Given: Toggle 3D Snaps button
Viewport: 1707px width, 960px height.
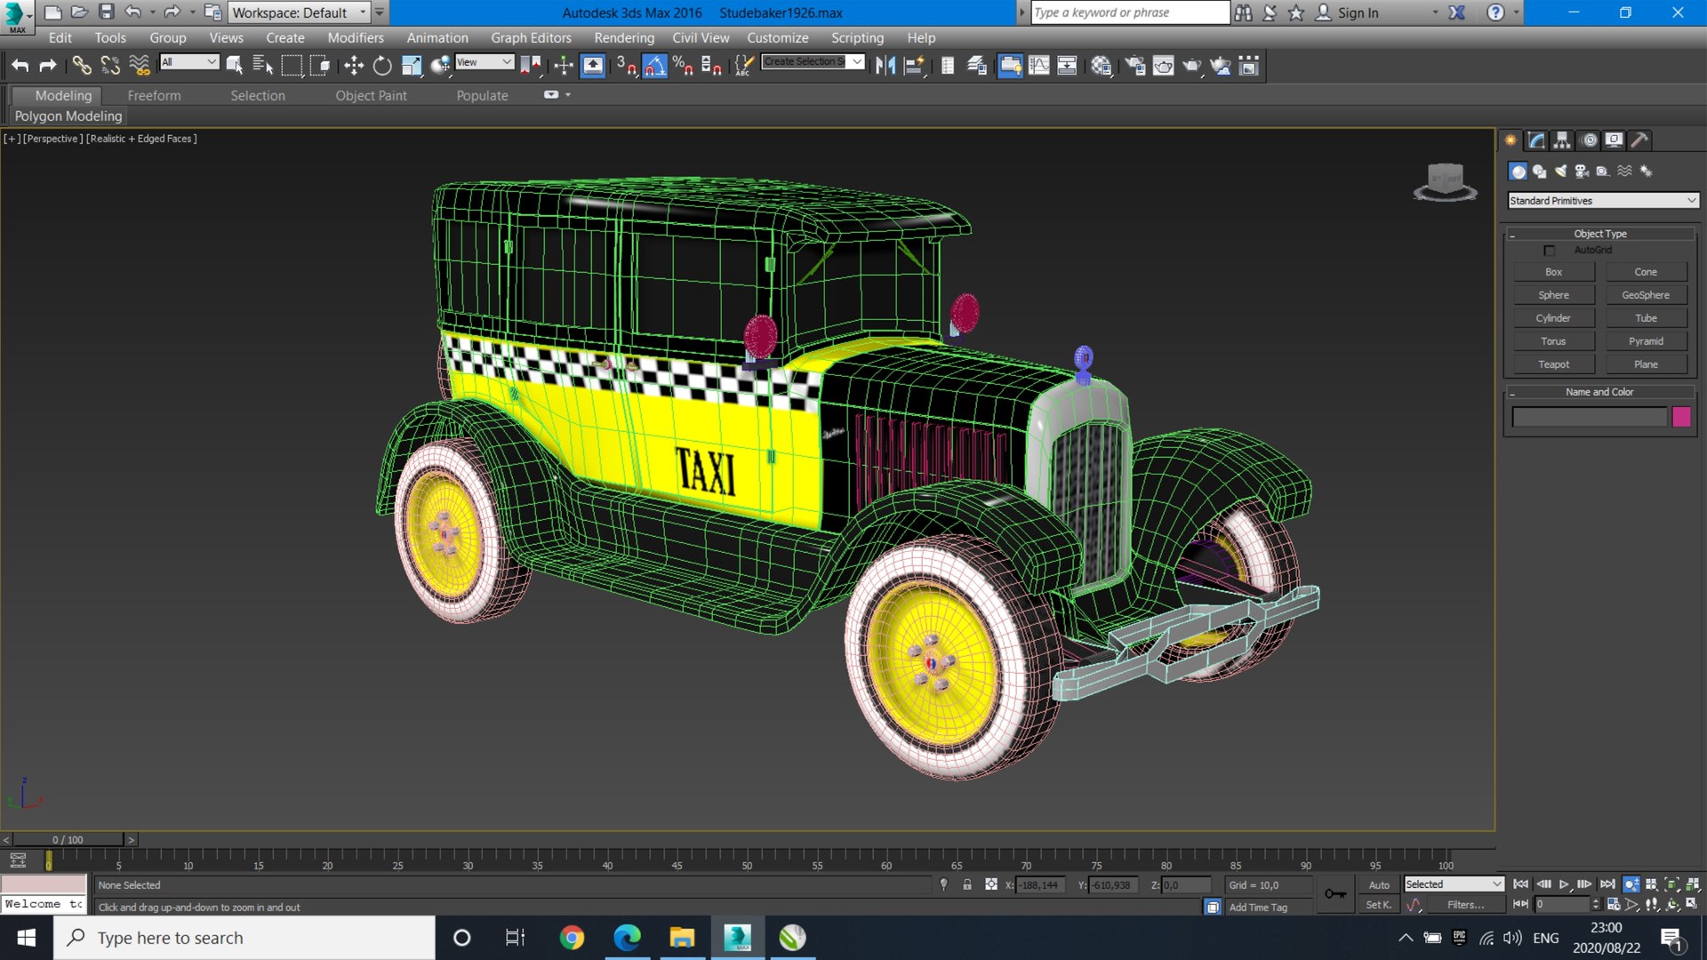Looking at the screenshot, I should 626,65.
